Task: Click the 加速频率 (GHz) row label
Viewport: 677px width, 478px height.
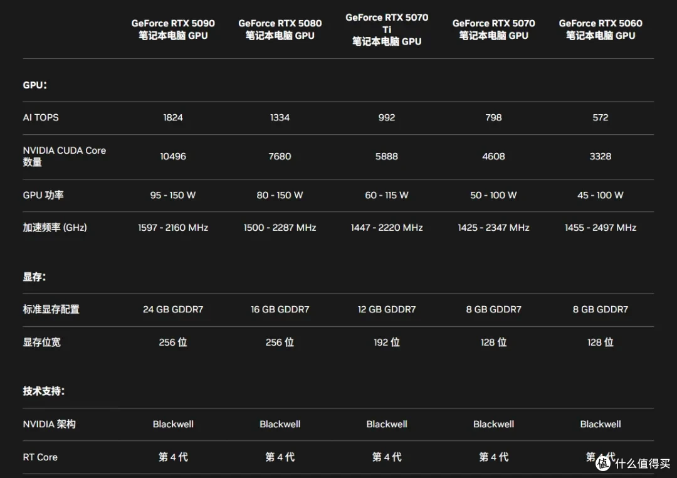Action: (55, 227)
